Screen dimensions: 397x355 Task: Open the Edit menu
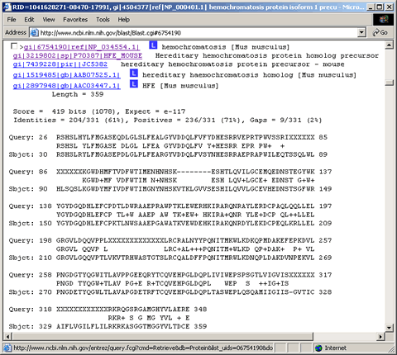pos(29,20)
